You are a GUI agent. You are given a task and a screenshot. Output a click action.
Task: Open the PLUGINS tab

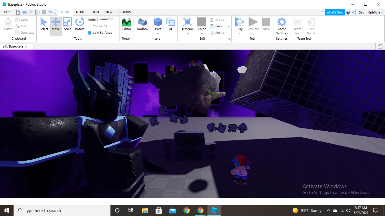click(x=125, y=12)
